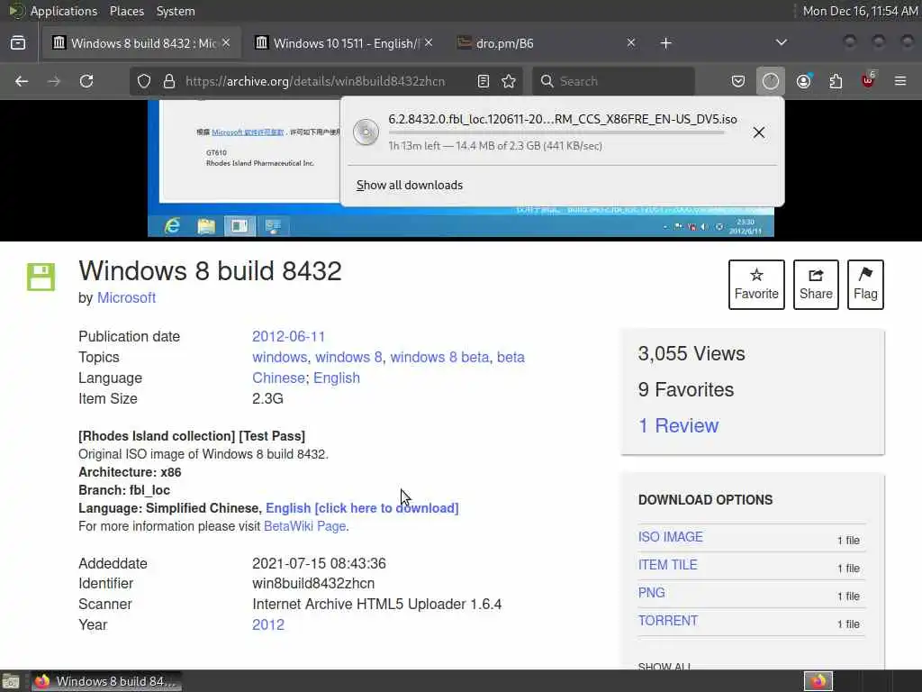Image resolution: width=922 pixels, height=692 pixels.
Task: Expand the list all tabs chevron
Action: pos(781,42)
